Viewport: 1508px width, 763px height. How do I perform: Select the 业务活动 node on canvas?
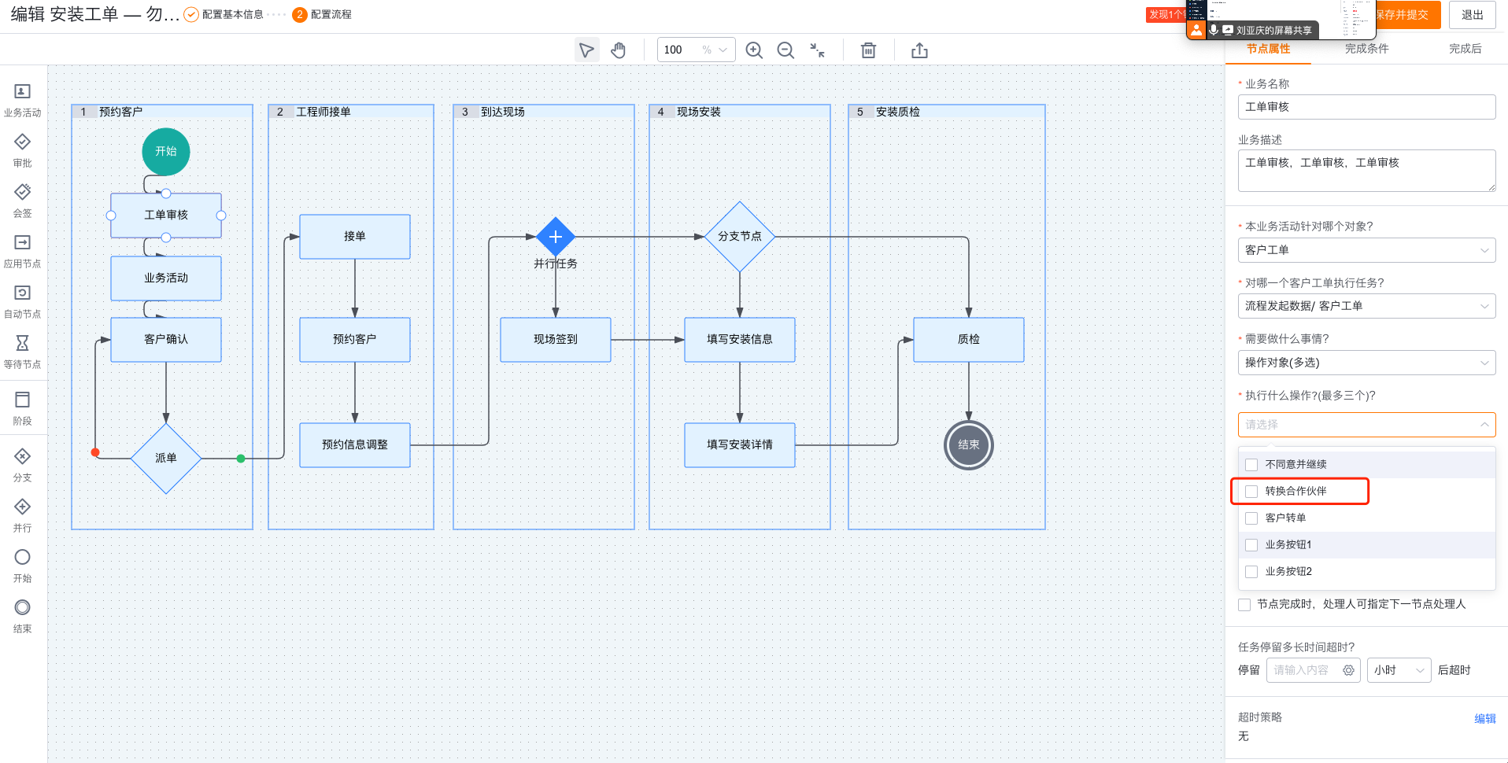pyautogui.click(x=166, y=278)
